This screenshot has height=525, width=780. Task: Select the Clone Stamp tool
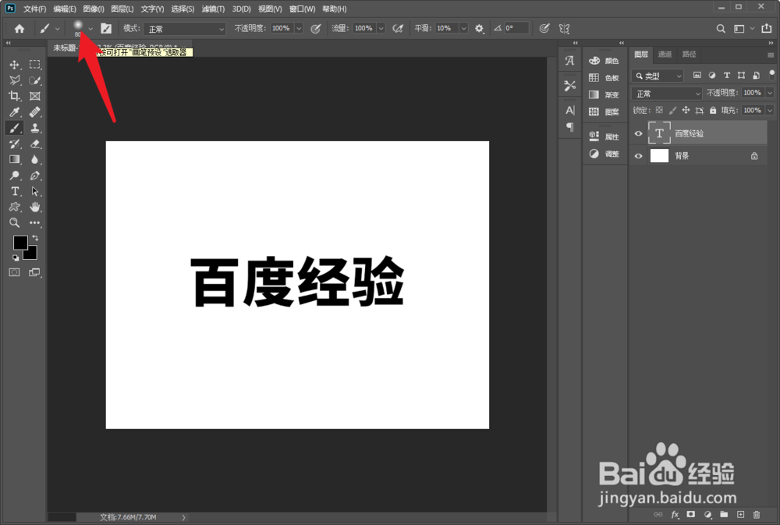35,128
